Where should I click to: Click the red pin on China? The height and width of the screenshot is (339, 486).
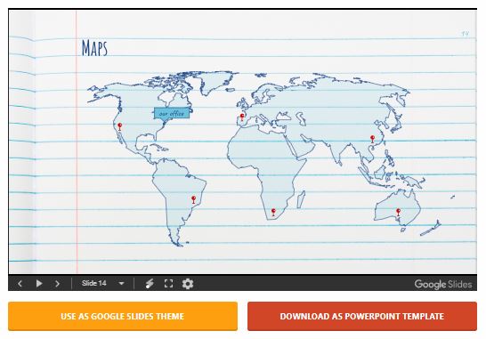pyautogui.click(x=373, y=139)
